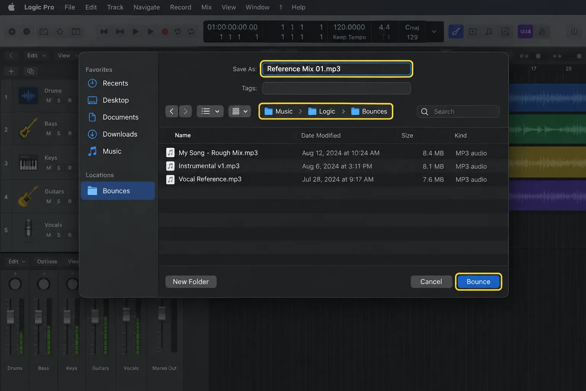The height and width of the screenshot is (391, 586).
Task: Open the mixer Options menu
Action: (47, 262)
